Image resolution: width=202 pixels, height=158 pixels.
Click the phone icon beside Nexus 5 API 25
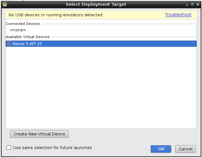[9, 43]
